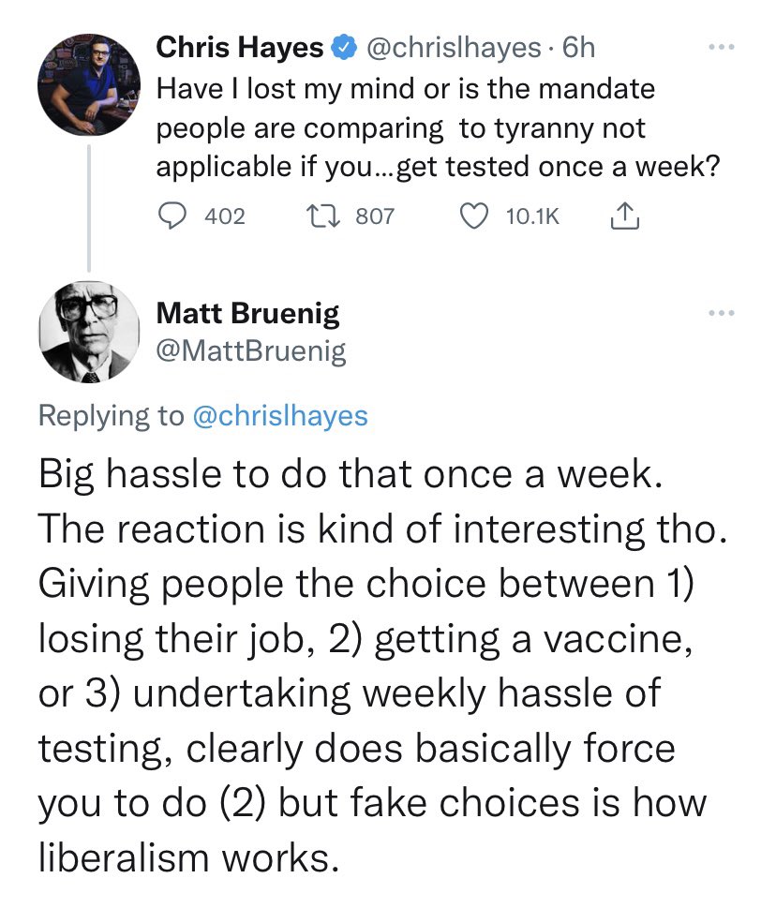The width and height of the screenshot is (776, 908).
Task: Click the @chrislhayes handle in header
Action: (x=454, y=48)
